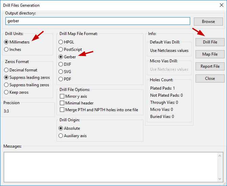Click the Precision value 3:3
The width and height of the screenshot is (227, 186).
[x=6, y=111]
